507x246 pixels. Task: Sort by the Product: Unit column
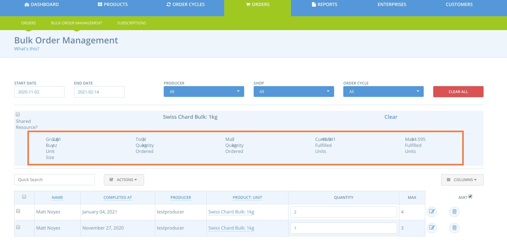tap(247, 197)
